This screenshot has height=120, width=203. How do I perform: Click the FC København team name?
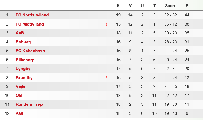coord(30,51)
